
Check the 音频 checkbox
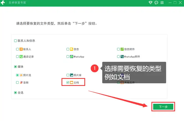pyautogui.click(x=17, y=82)
